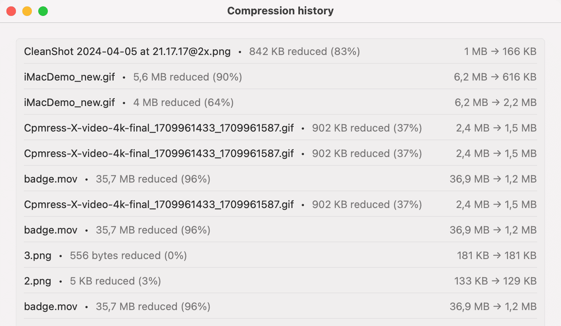Viewport: 561px width, 326px height.
Task: Select the 3.png history entry
Action: tap(38, 255)
